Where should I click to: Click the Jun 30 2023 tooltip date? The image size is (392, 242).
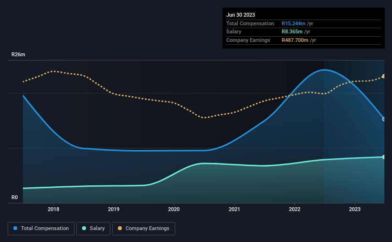tap(241, 15)
